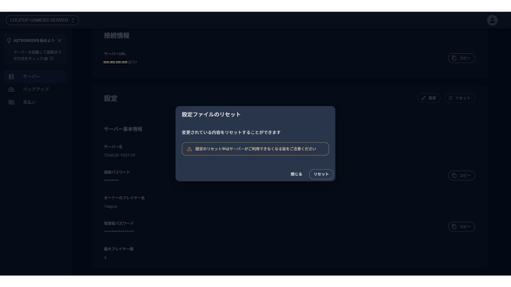This screenshot has height=287, width=511.
Task: Click the 最大プレイヤー数 label
Action: click(119, 249)
